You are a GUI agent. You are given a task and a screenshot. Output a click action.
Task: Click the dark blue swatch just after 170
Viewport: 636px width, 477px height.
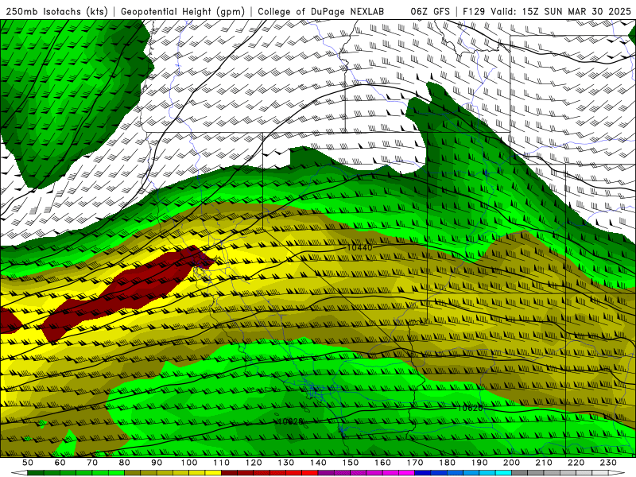[x=424, y=473]
